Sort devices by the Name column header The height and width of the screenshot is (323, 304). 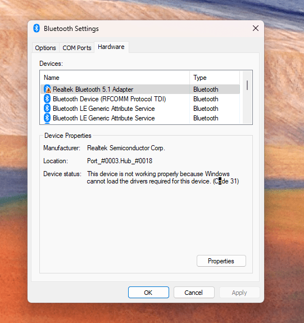tap(115, 78)
